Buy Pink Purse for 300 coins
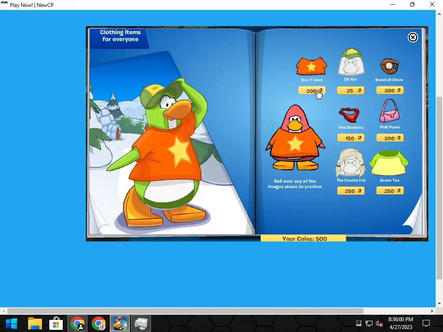 coord(390,138)
